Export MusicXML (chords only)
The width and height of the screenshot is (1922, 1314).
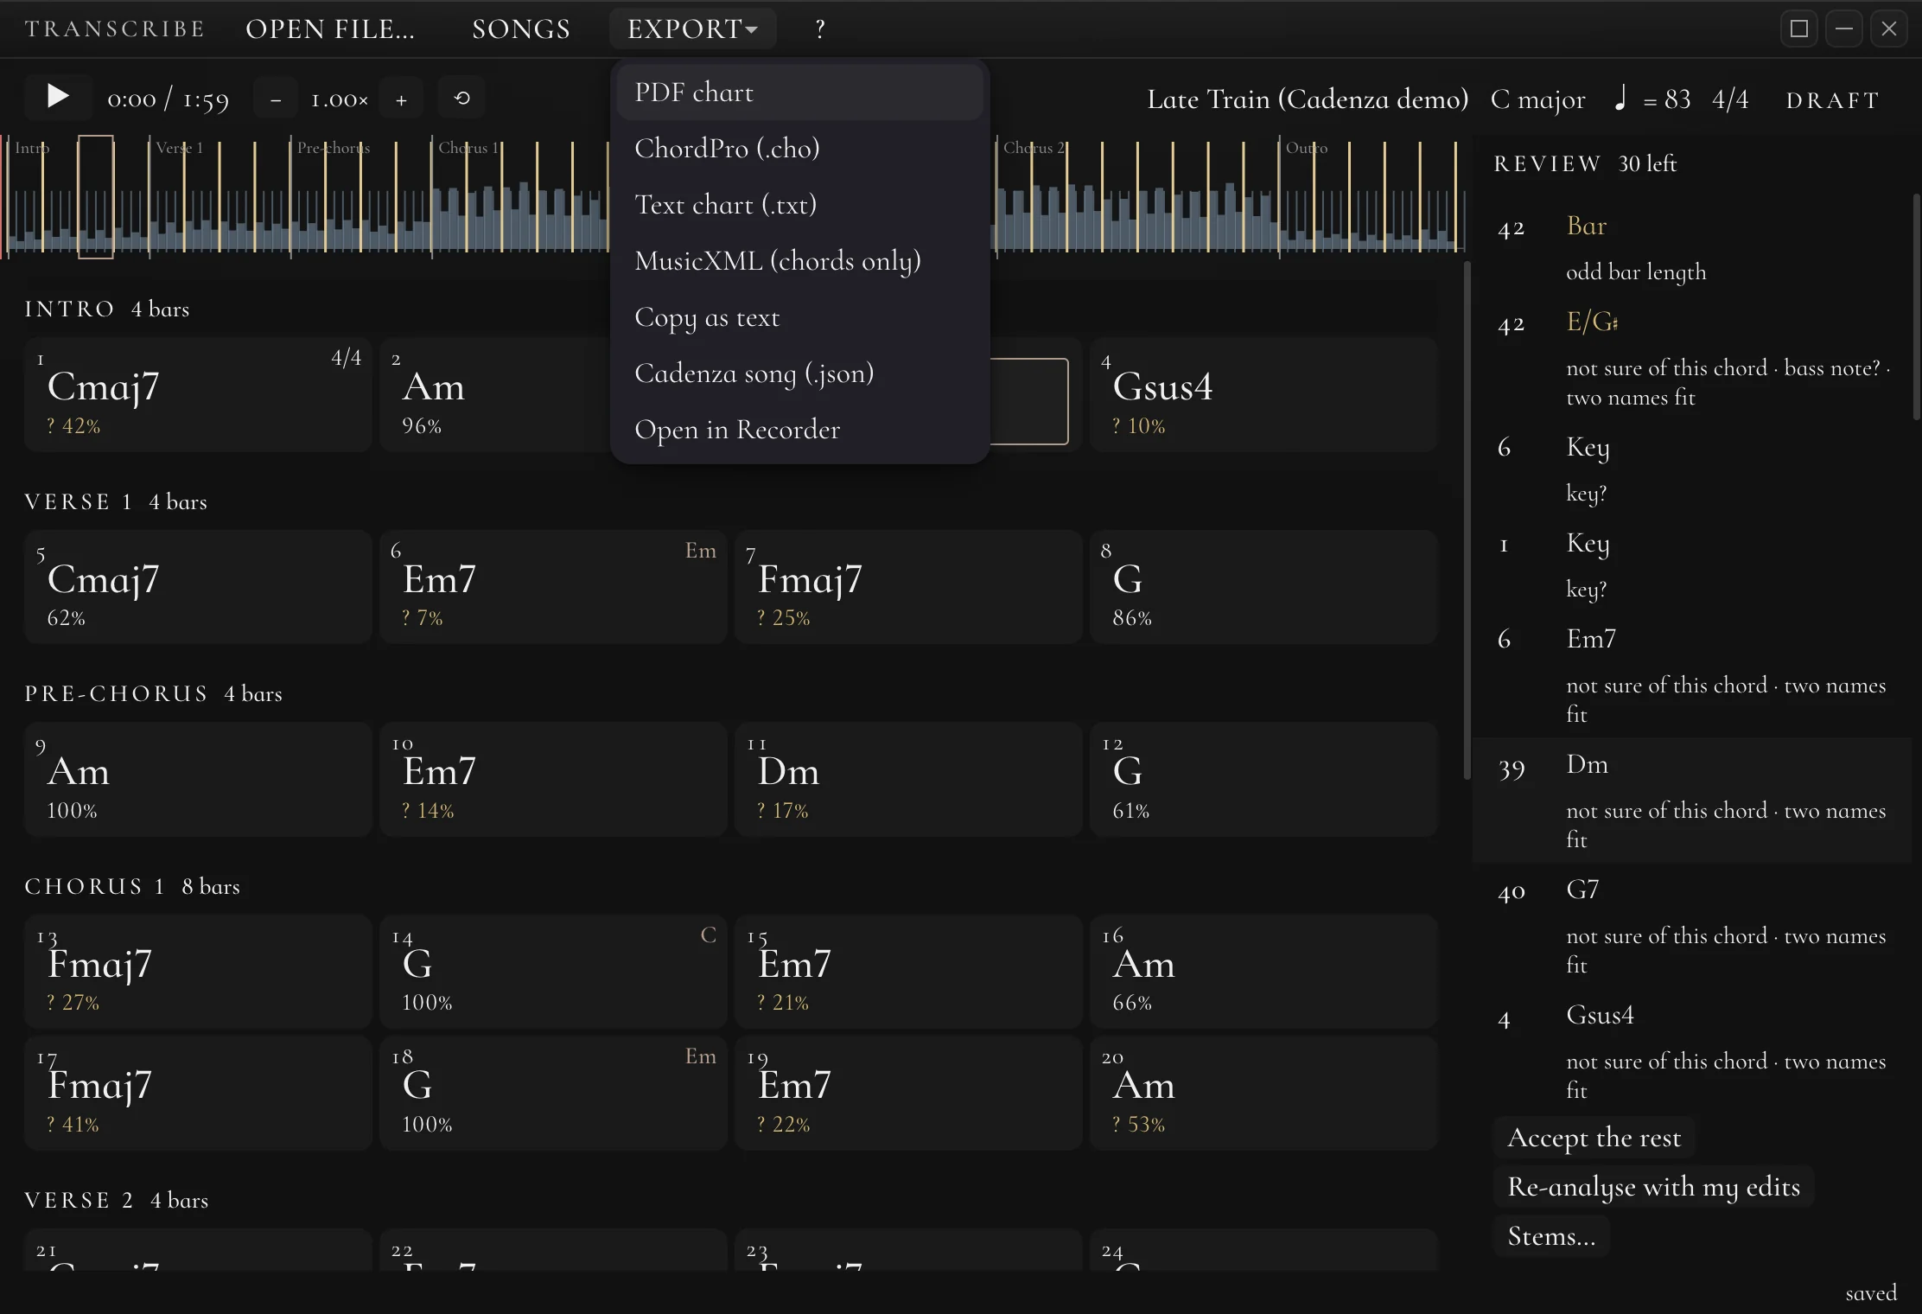(799, 261)
